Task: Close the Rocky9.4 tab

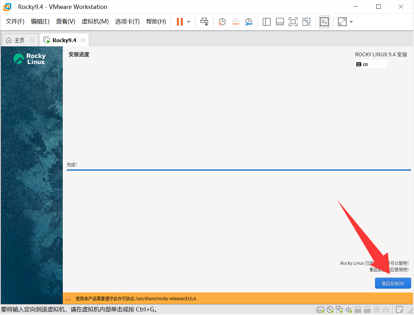Action: tap(83, 40)
